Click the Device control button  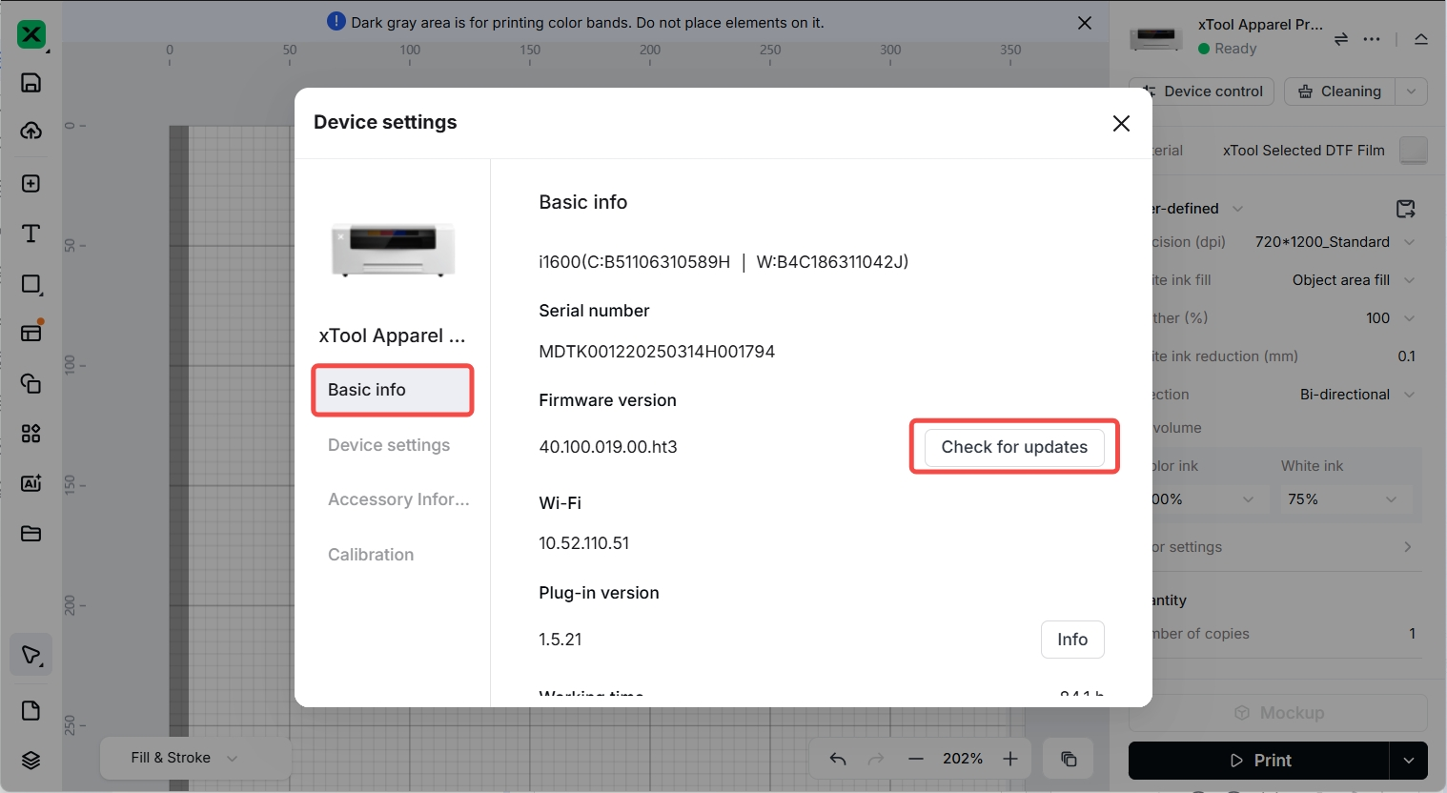(1202, 91)
